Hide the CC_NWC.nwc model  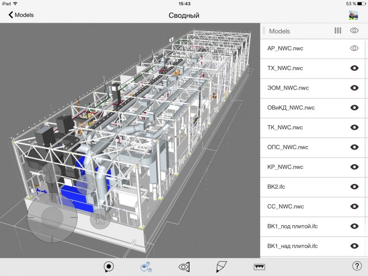tap(354, 207)
